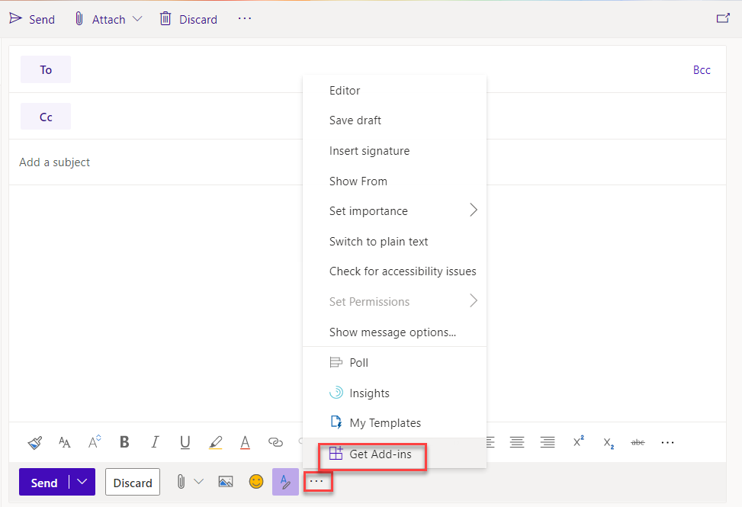Screen dimensions: 742x507
Task: Open the Attach dropdown in top toolbar
Action: 137,19
